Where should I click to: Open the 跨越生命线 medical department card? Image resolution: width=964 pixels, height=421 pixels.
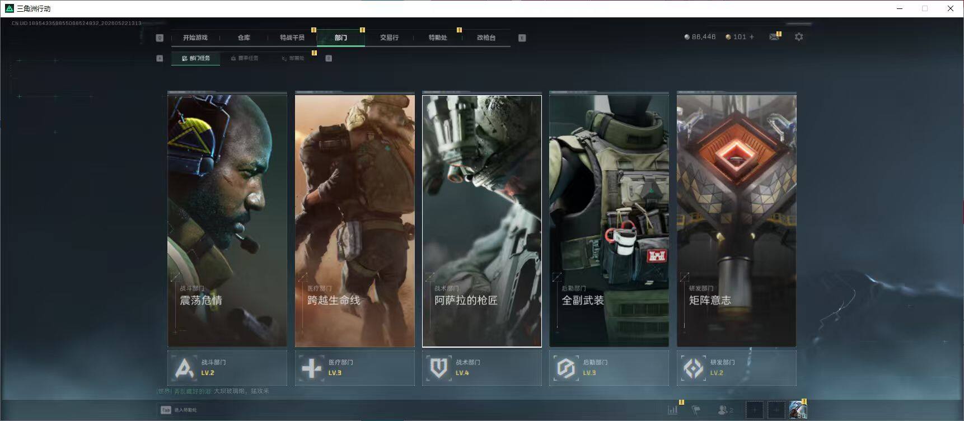(x=355, y=221)
